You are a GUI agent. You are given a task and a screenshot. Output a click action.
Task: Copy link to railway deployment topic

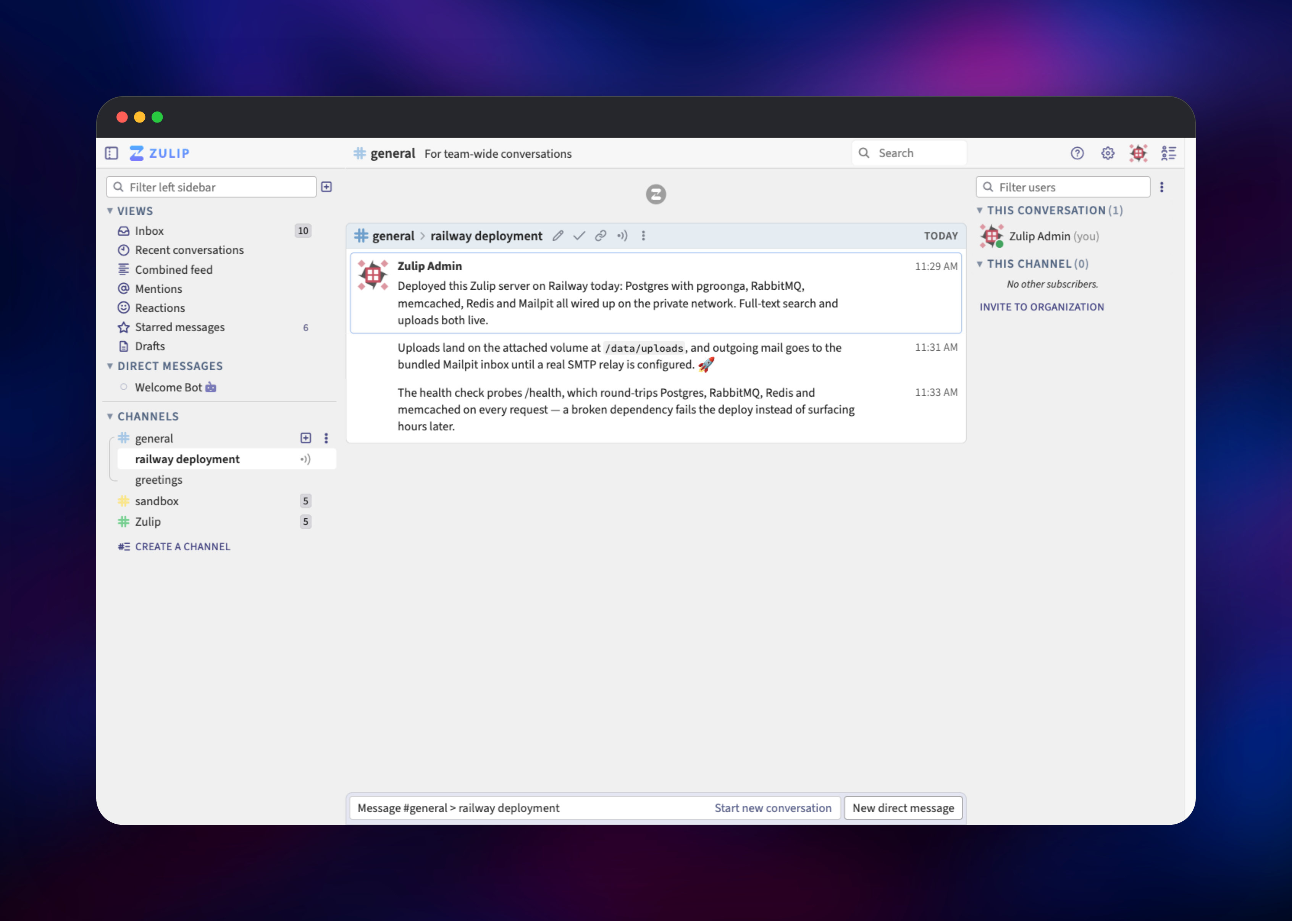[601, 236]
